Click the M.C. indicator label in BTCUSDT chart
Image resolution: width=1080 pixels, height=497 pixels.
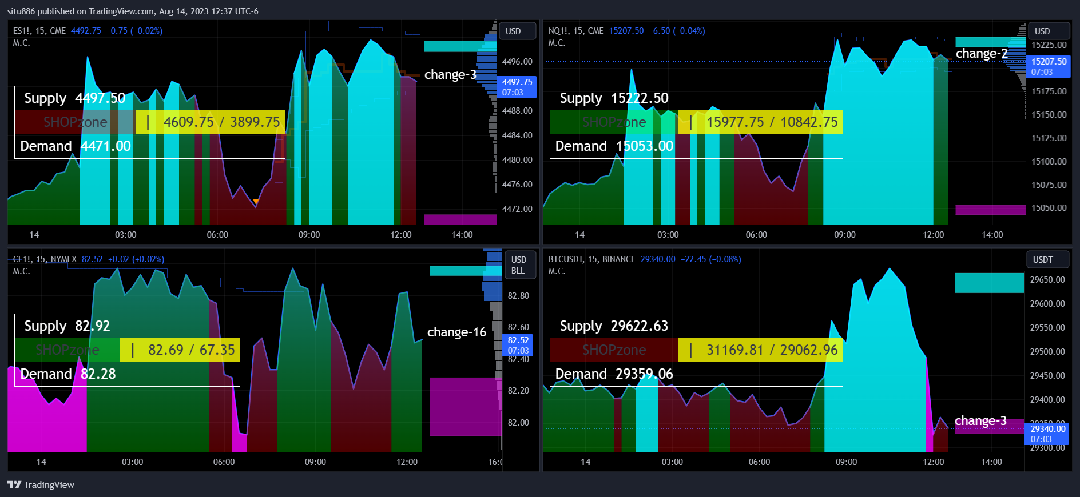pyautogui.click(x=557, y=271)
